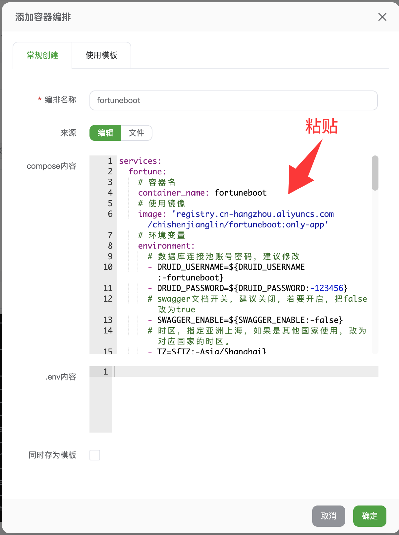
Task: Click the compose editor vertical scrollbar
Action: pyautogui.click(x=375, y=173)
